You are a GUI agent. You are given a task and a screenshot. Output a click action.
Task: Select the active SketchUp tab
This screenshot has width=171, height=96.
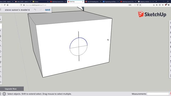click(76, 2)
